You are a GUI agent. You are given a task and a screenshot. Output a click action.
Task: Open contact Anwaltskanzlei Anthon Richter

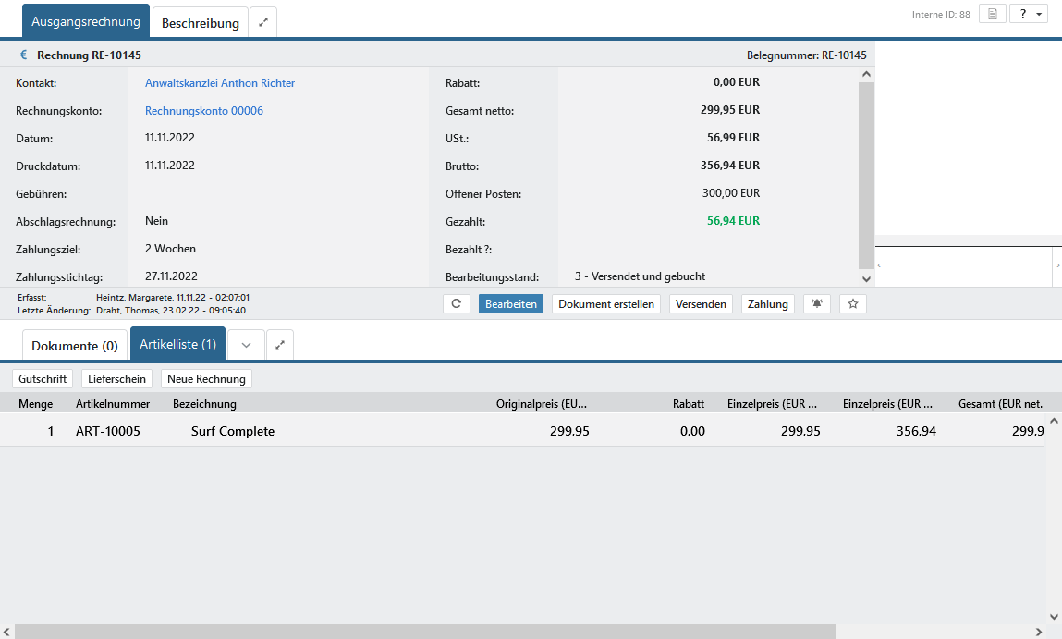tap(220, 83)
